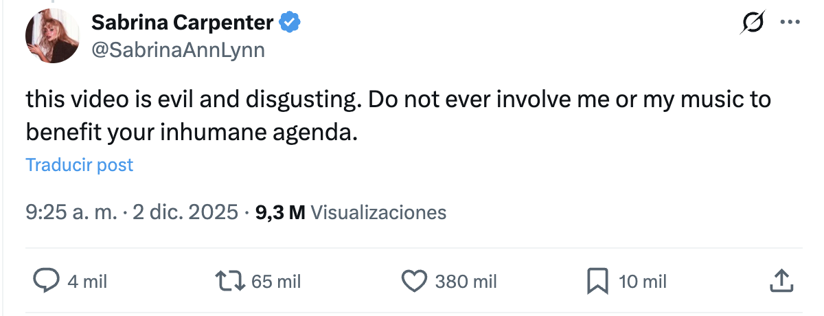Image resolution: width=824 pixels, height=316 pixels.
Task: View the 9,3 M Visualizaciones analytics
Action: 350,212
